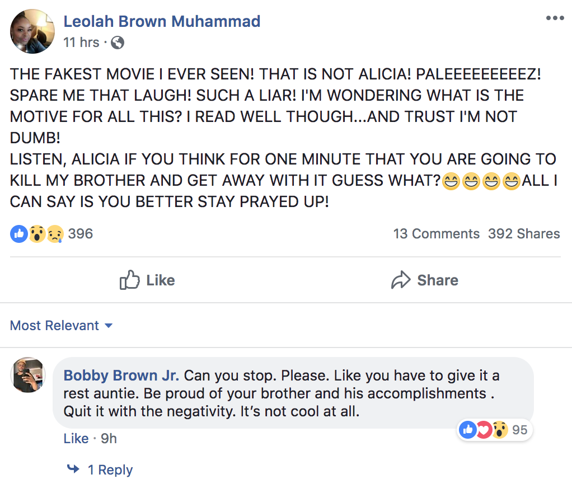Click the post's blue like reaction icon

(18, 233)
